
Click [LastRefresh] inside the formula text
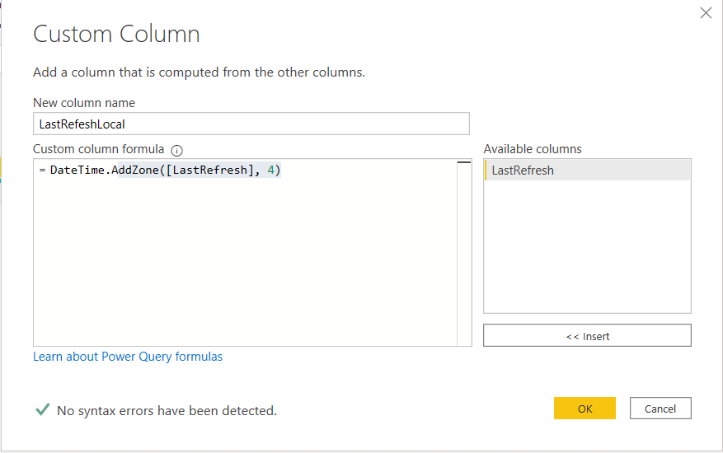[x=209, y=170]
